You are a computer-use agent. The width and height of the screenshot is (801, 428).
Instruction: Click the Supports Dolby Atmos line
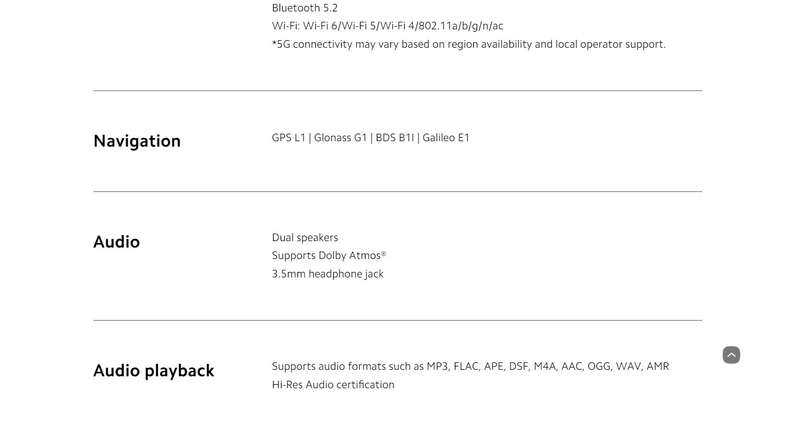(329, 256)
